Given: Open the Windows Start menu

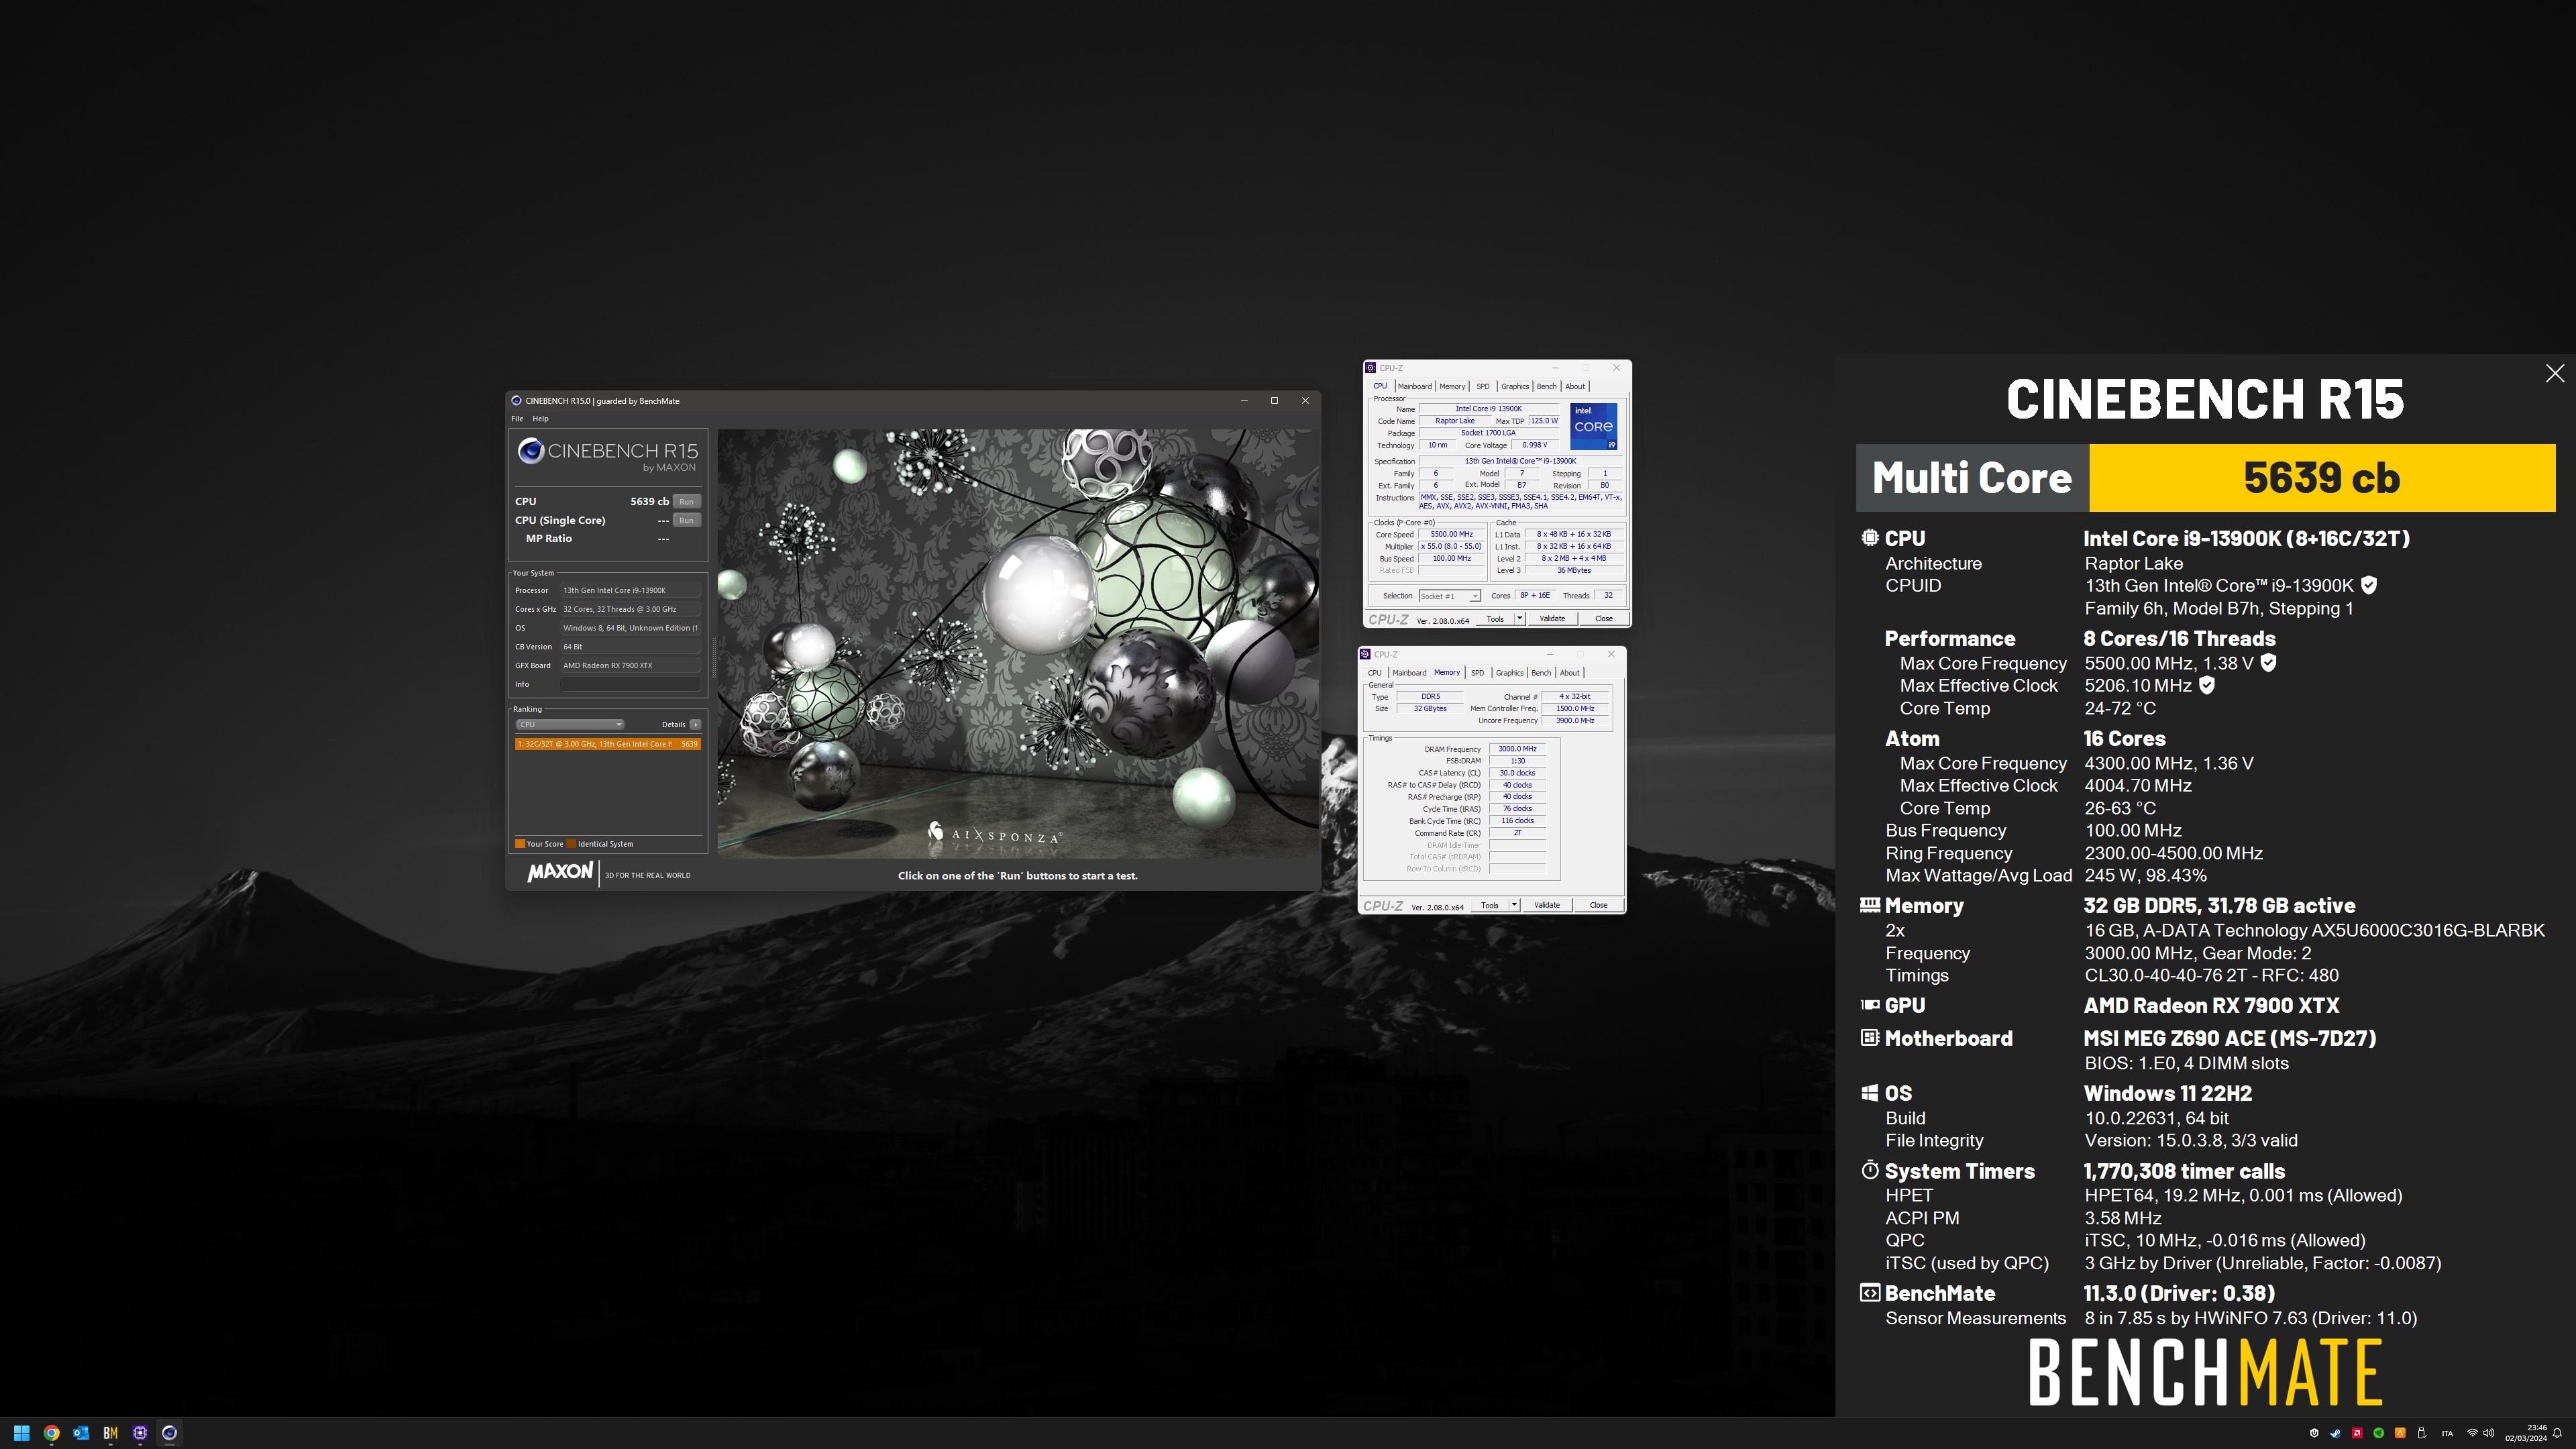Looking at the screenshot, I should pyautogui.click(x=21, y=1433).
